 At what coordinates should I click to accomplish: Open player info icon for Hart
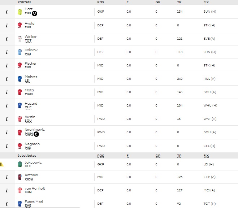click(7, 12)
